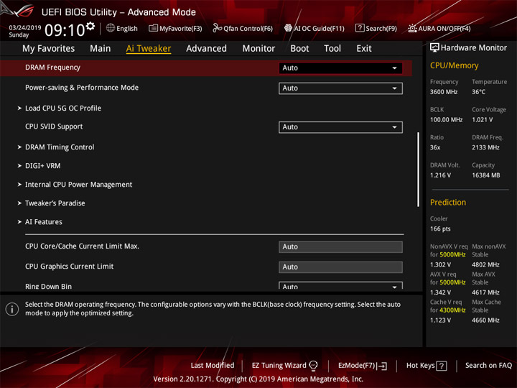The height and width of the screenshot is (388, 517).
Task: Open Power-saving & Performance Mode dropdown
Action: point(340,88)
